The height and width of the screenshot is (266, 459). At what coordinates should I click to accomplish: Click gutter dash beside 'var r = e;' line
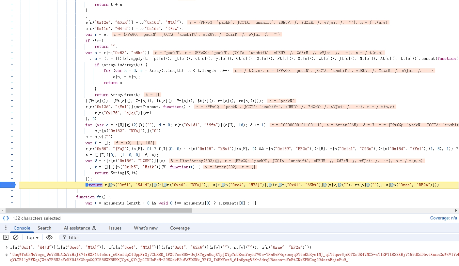[12, 35]
